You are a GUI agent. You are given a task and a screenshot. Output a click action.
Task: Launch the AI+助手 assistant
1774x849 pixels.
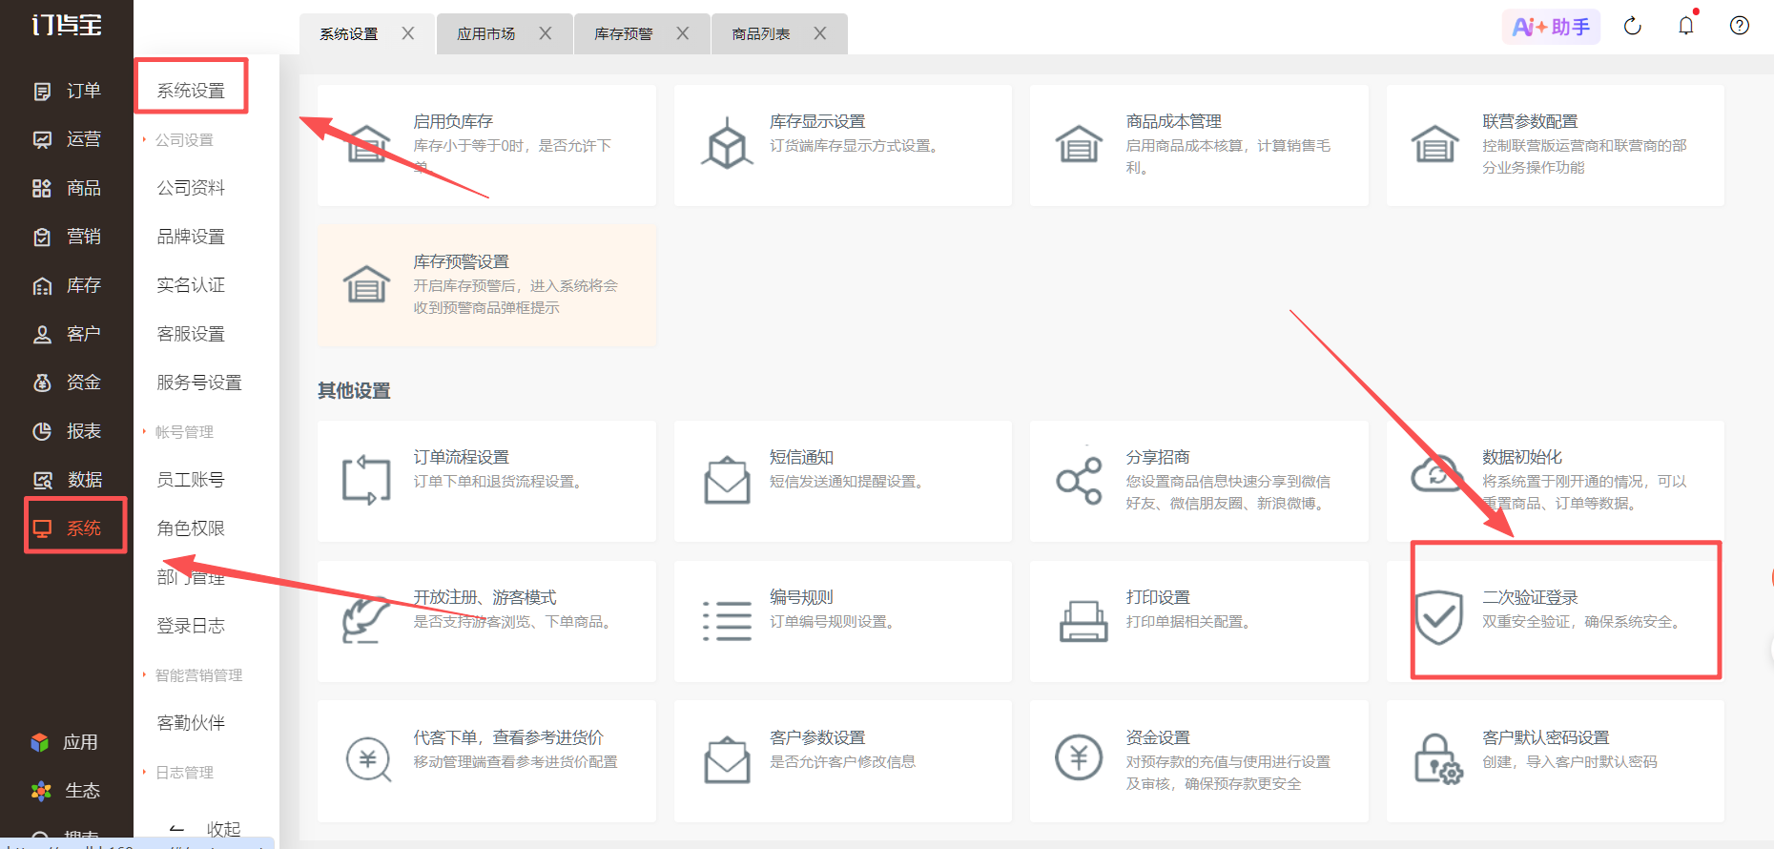coord(1551,27)
